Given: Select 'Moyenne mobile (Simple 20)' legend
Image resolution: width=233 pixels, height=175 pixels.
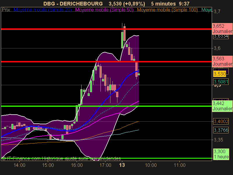Looking at the screenshot, I should click(43, 10).
